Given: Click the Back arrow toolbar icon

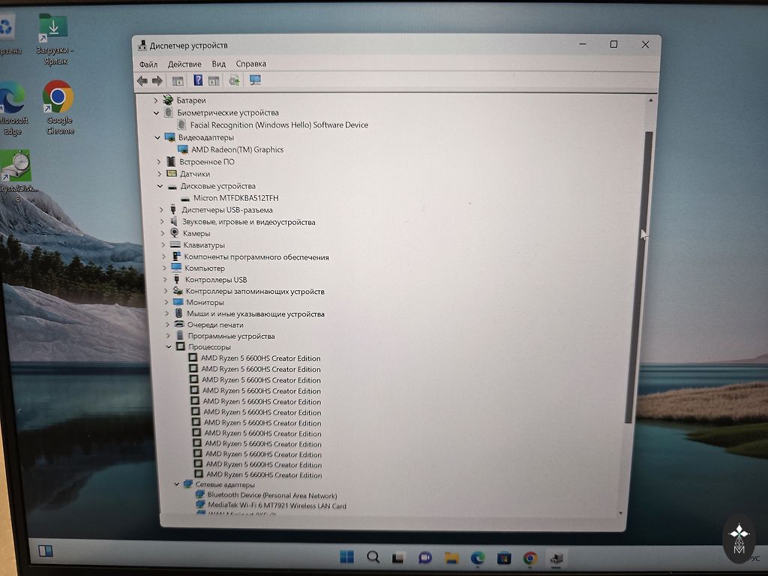Looking at the screenshot, I should pos(142,81).
